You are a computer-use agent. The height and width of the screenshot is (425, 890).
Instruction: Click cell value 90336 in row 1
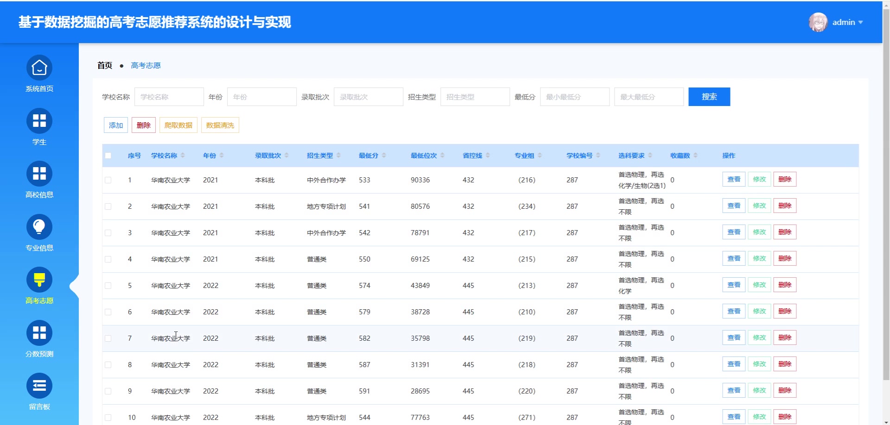point(420,180)
